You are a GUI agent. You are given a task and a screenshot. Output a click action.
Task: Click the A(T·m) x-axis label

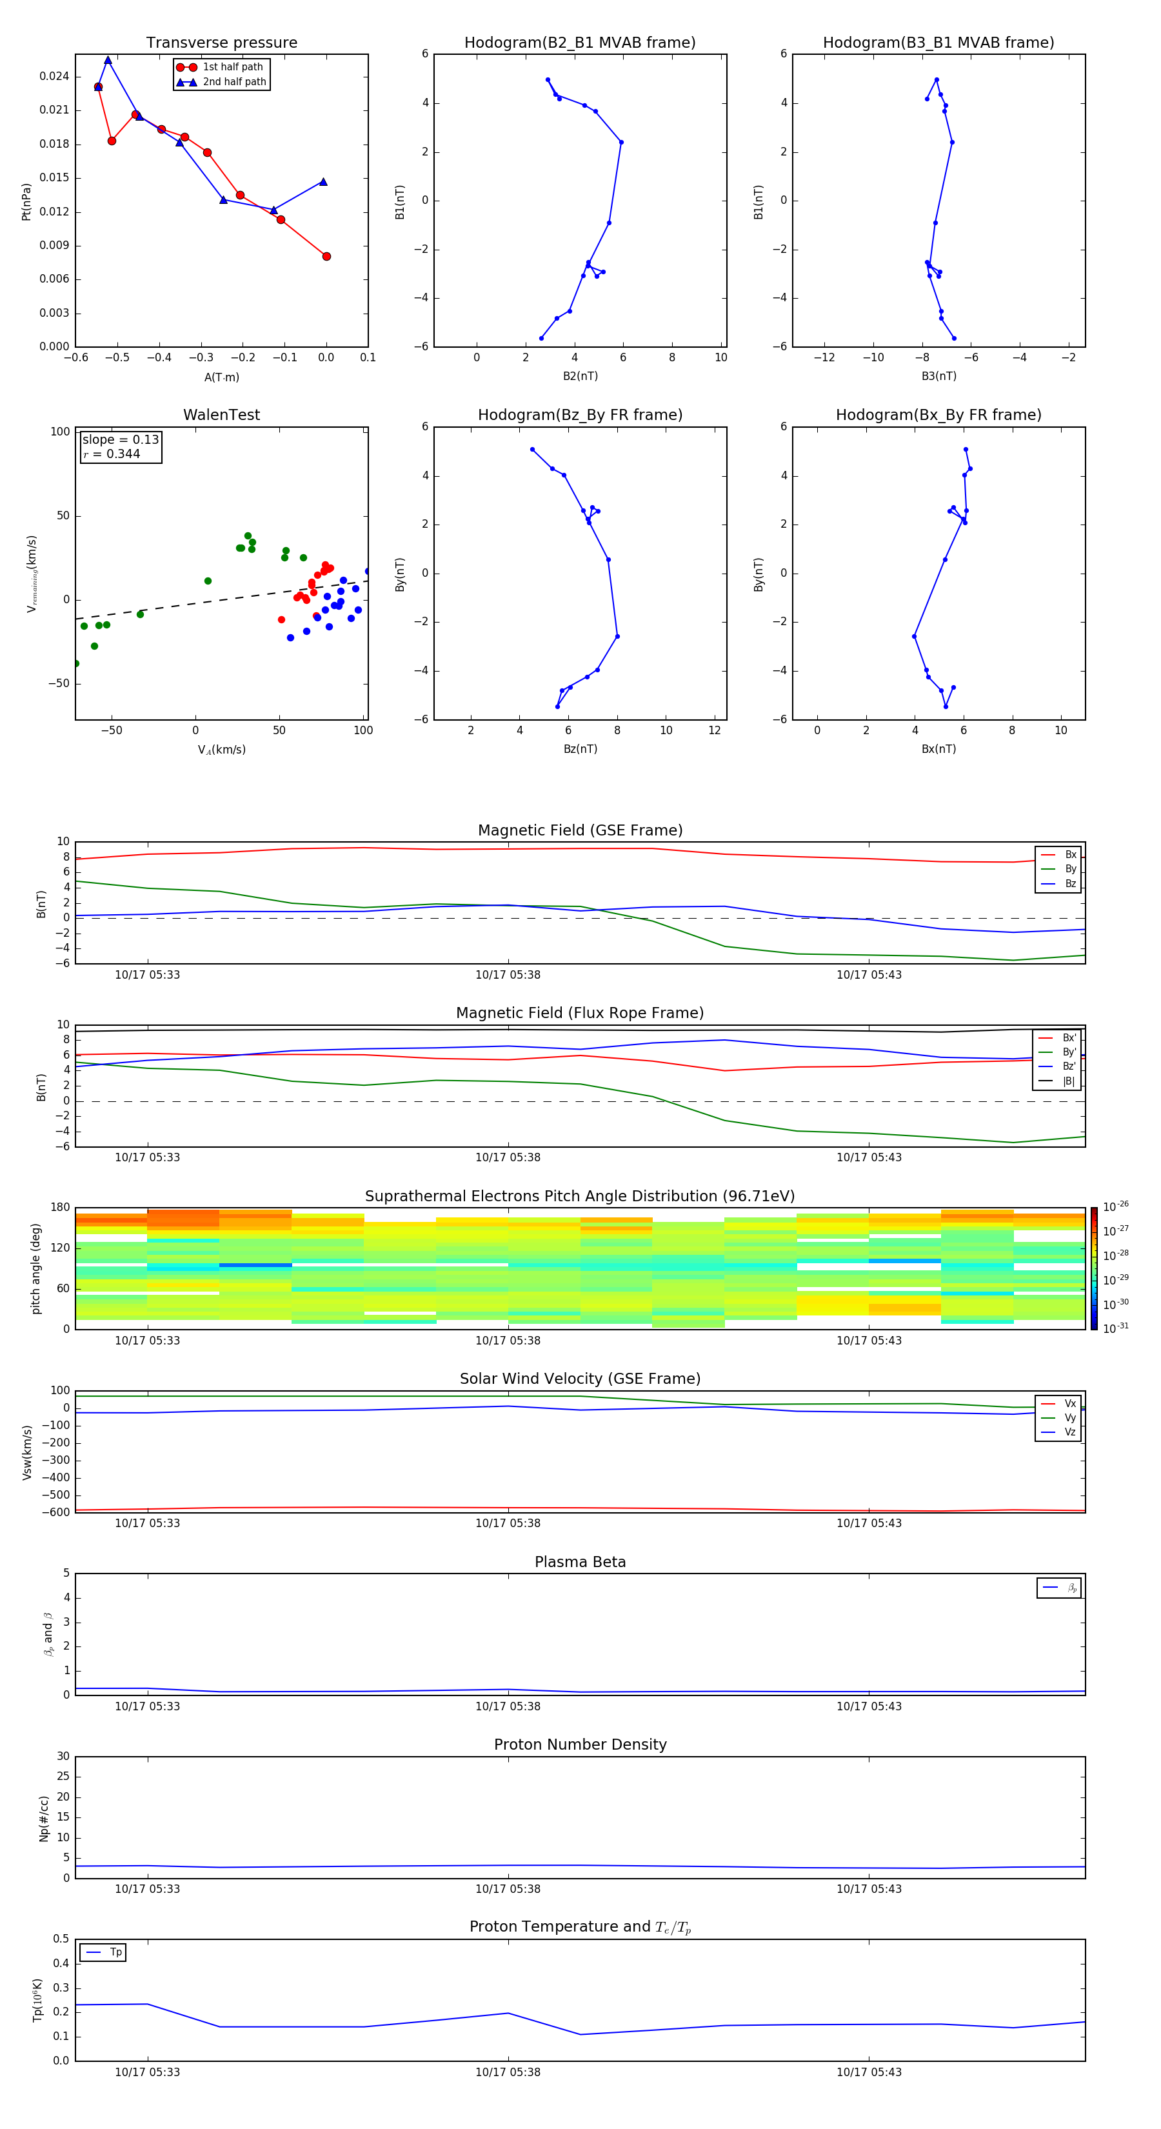(221, 377)
